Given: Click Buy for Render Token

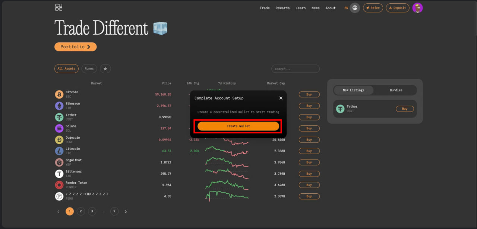Looking at the screenshot, I should coord(309,185).
